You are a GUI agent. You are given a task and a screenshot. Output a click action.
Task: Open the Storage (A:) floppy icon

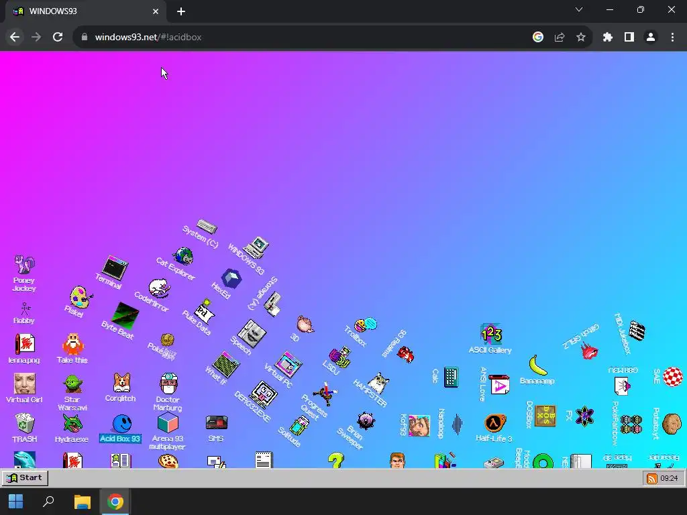(x=272, y=304)
